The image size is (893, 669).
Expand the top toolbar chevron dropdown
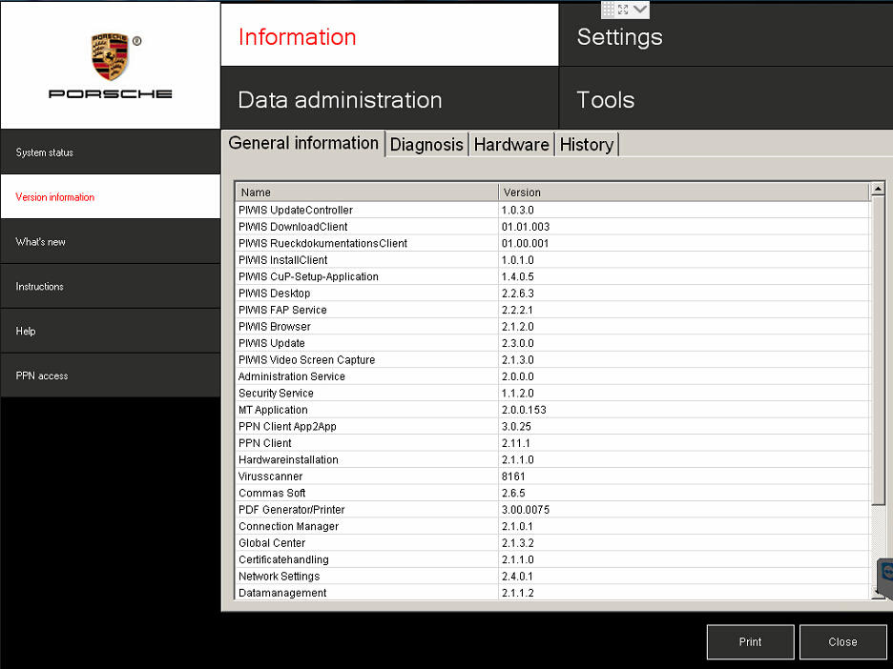(639, 10)
